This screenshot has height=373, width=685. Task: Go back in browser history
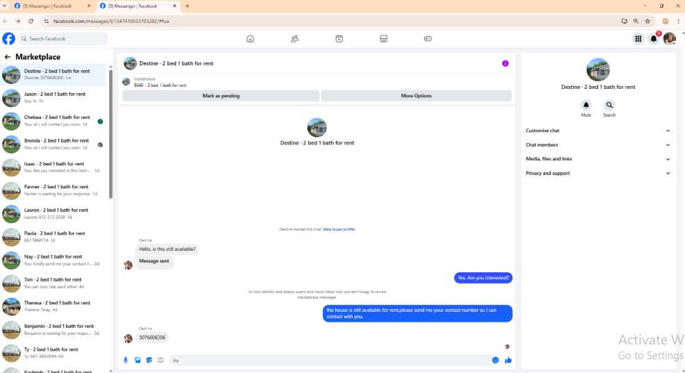[6, 21]
